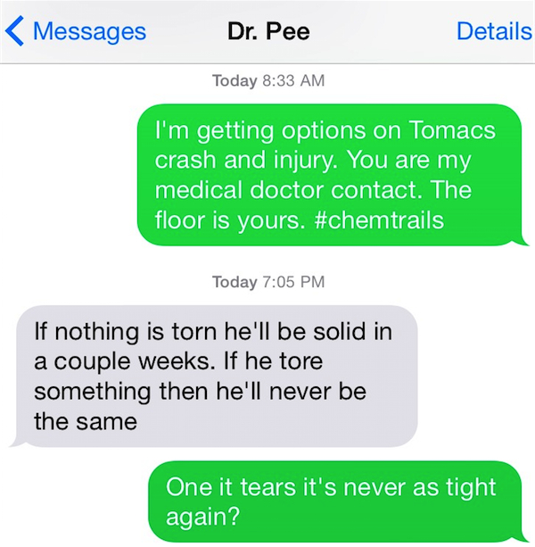Screen dimensions: 535x547
Task: Tap the Today 7:05 PM timestamp
Action: click(267, 283)
